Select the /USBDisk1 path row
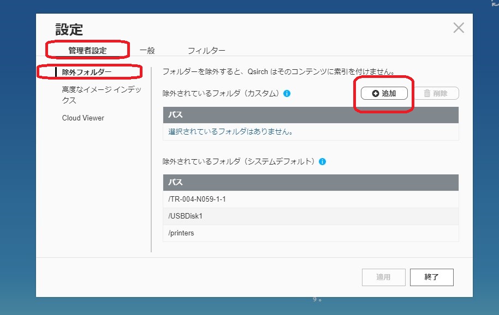499x315 pixels. [x=311, y=216]
